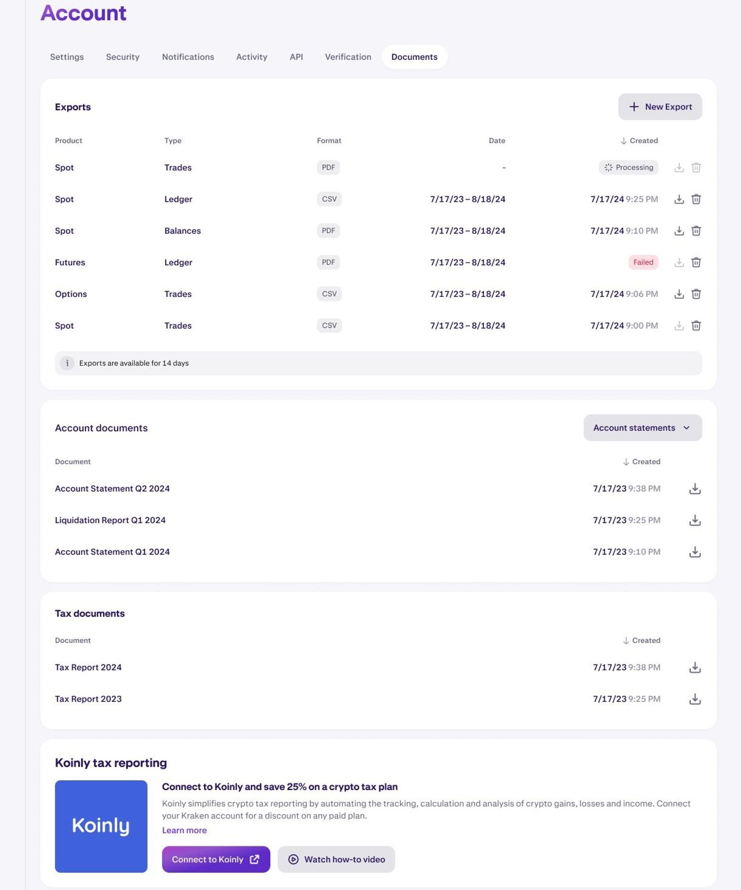The image size is (741, 890).
Task: Download Account Statement Q1 2024
Action: click(x=695, y=552)
